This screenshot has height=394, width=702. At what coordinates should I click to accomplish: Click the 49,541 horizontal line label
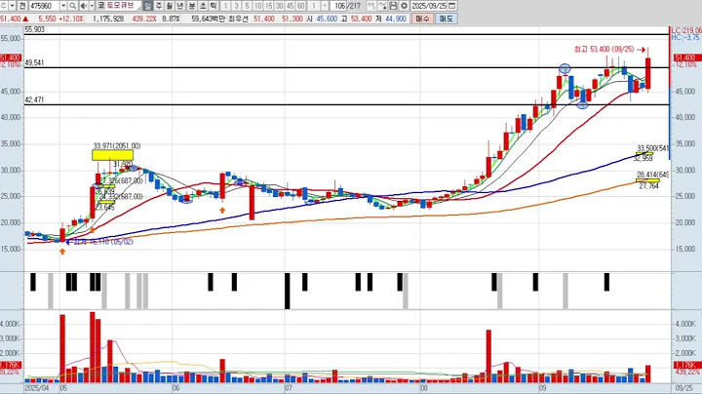coord(34,63)
